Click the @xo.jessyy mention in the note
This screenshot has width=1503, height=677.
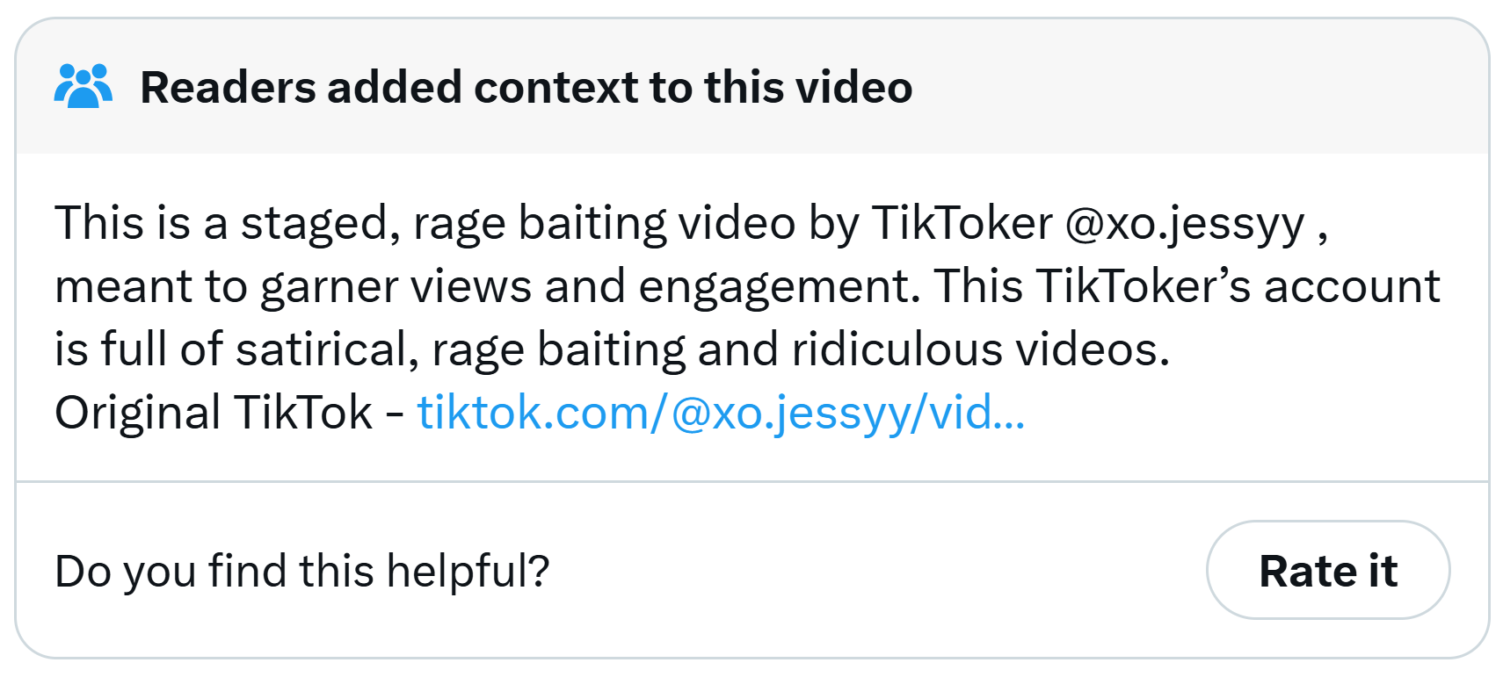[1184, 223]
